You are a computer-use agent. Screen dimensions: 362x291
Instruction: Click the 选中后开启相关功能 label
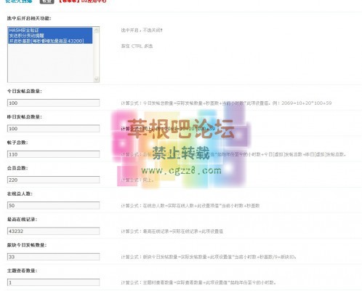[x=29, y=18]
